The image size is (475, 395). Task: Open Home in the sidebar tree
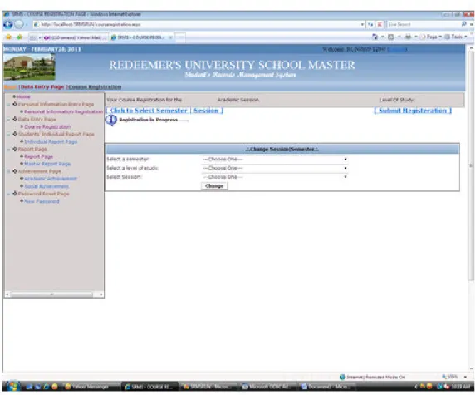(23, 96)
